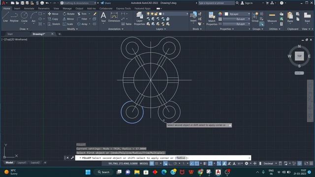Toggle snap mode in the status bar
This screenshot has width=315, height=177.
point(157,164)
